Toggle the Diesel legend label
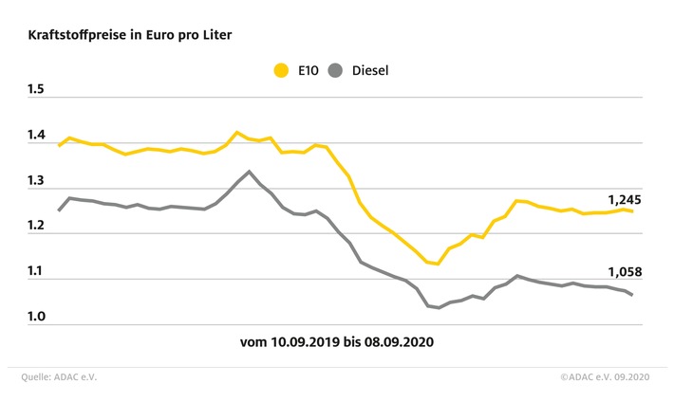This screenshot has height=402, width=674. tap(370, 70)
